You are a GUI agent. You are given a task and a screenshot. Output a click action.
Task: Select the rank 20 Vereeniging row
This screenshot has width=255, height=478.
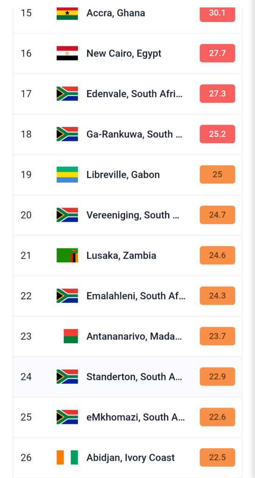[128, 215]
